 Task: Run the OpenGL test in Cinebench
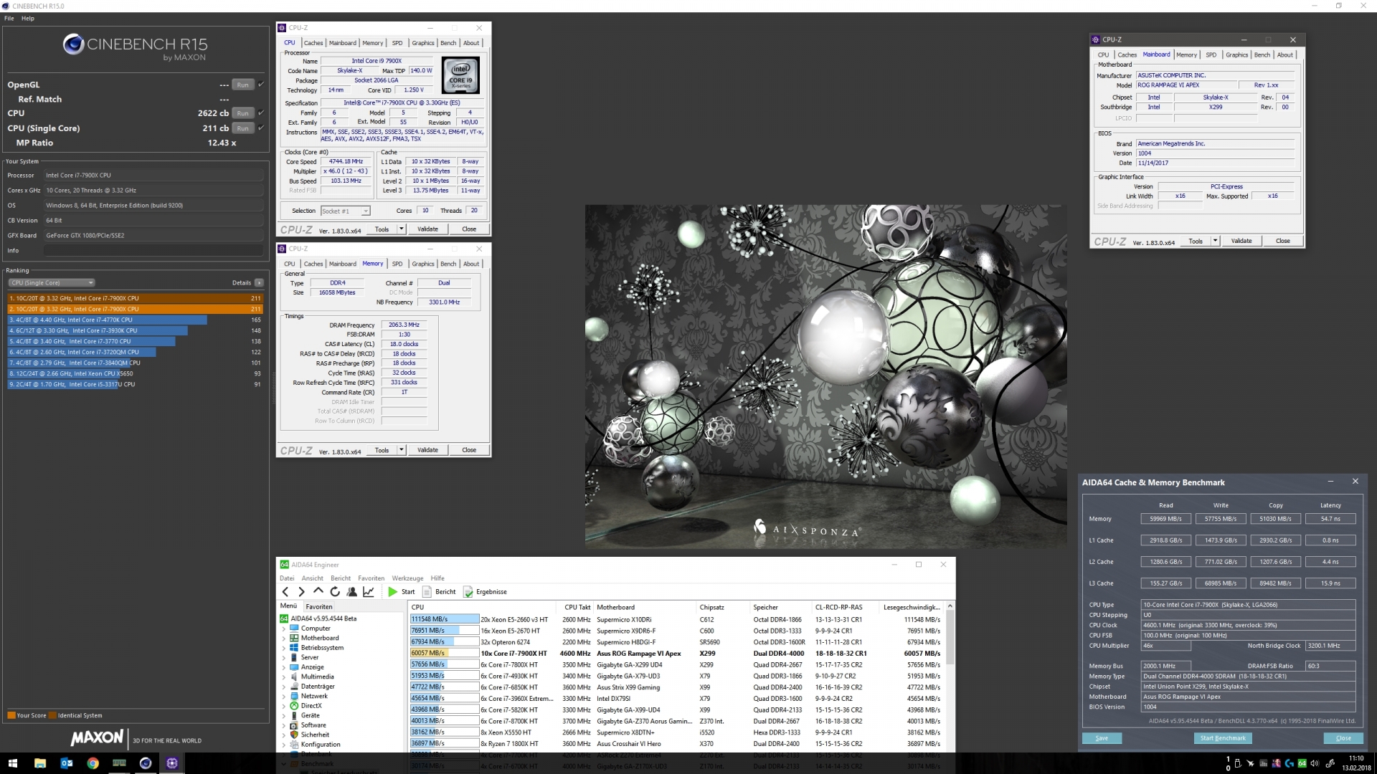pyautogui.click(x=243, y=85)
